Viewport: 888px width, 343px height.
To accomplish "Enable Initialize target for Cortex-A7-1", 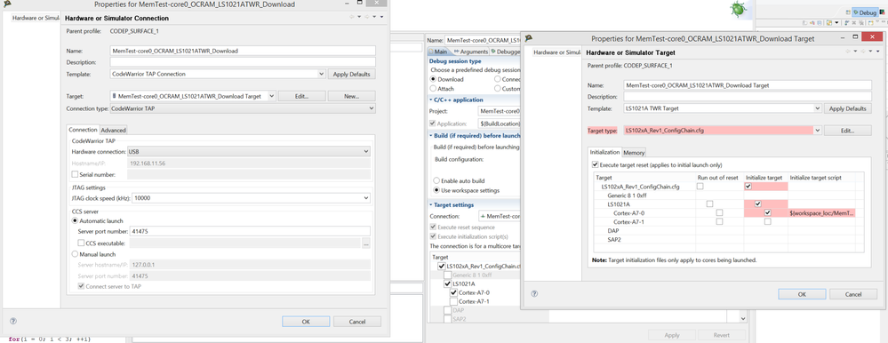I will pyautogui.click(x=767, y=221).
